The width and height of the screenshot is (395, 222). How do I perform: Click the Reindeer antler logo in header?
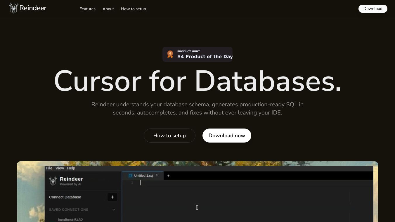point(13,8)
